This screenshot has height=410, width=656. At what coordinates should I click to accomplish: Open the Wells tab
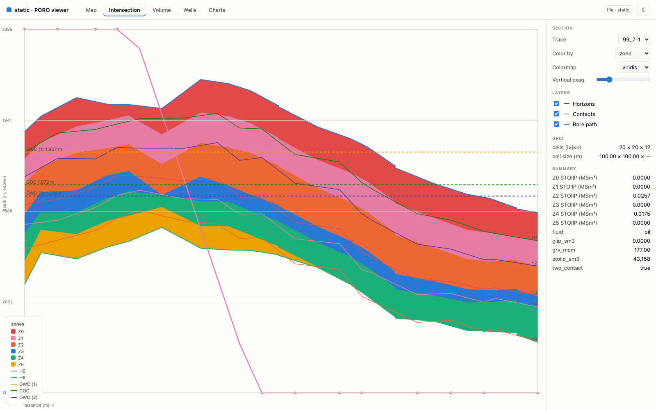[x=190, y=10]
